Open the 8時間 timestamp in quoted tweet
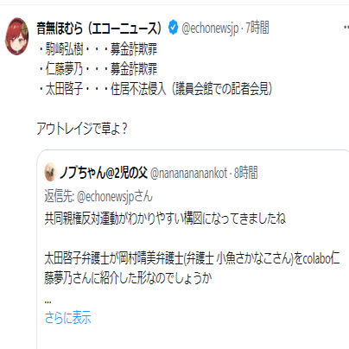The image size is (349, 349). tap(245, 173)
